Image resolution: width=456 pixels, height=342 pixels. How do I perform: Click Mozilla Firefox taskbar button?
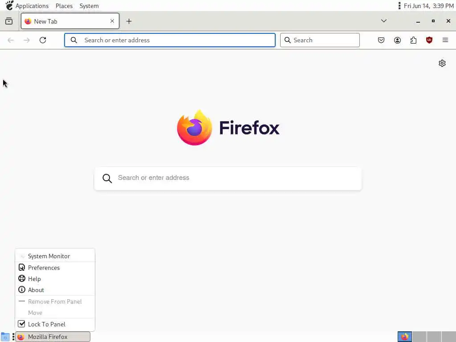click(53, 337)
